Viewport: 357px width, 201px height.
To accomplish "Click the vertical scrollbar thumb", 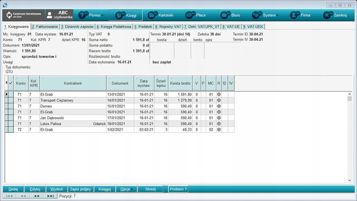I will [349, 99].
